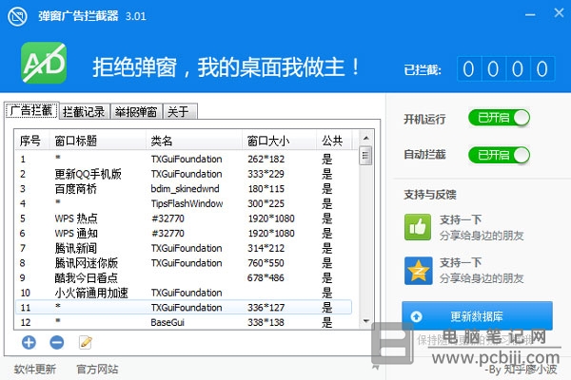571x380 pixels.
Task: Click 支持一下 next to thumbs-up icon
Action: (x=461, y=219)
